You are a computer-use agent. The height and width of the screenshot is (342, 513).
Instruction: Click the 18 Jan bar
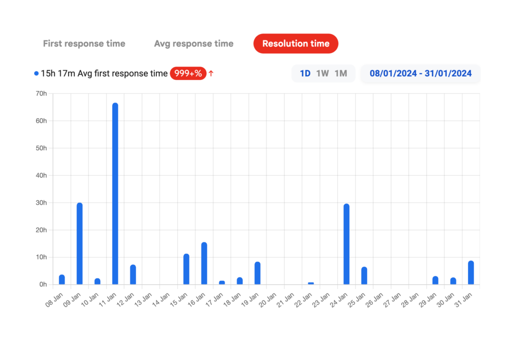point(240,281)
